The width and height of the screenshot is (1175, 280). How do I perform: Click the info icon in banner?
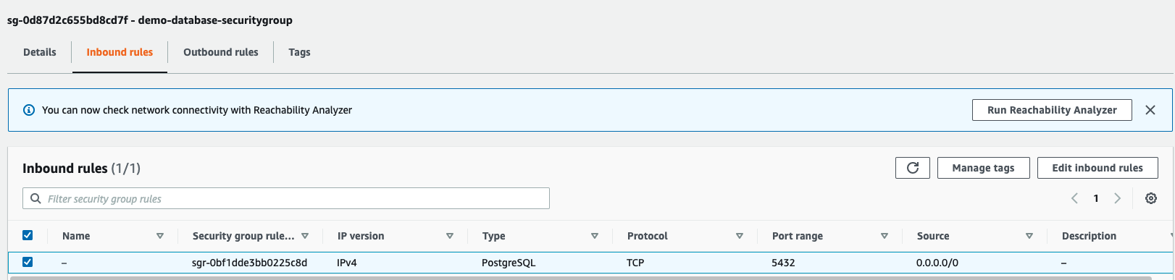pyautogui.click(x=29, y=110)
